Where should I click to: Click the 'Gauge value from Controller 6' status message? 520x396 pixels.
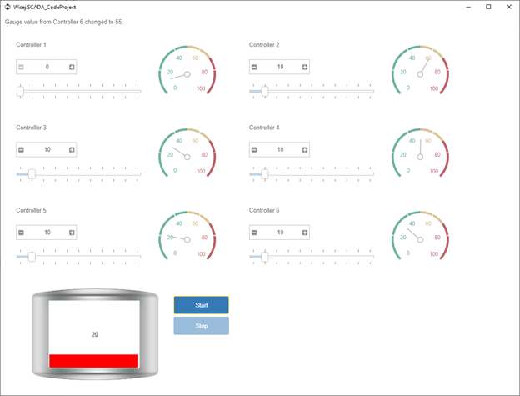pos(64,22)
